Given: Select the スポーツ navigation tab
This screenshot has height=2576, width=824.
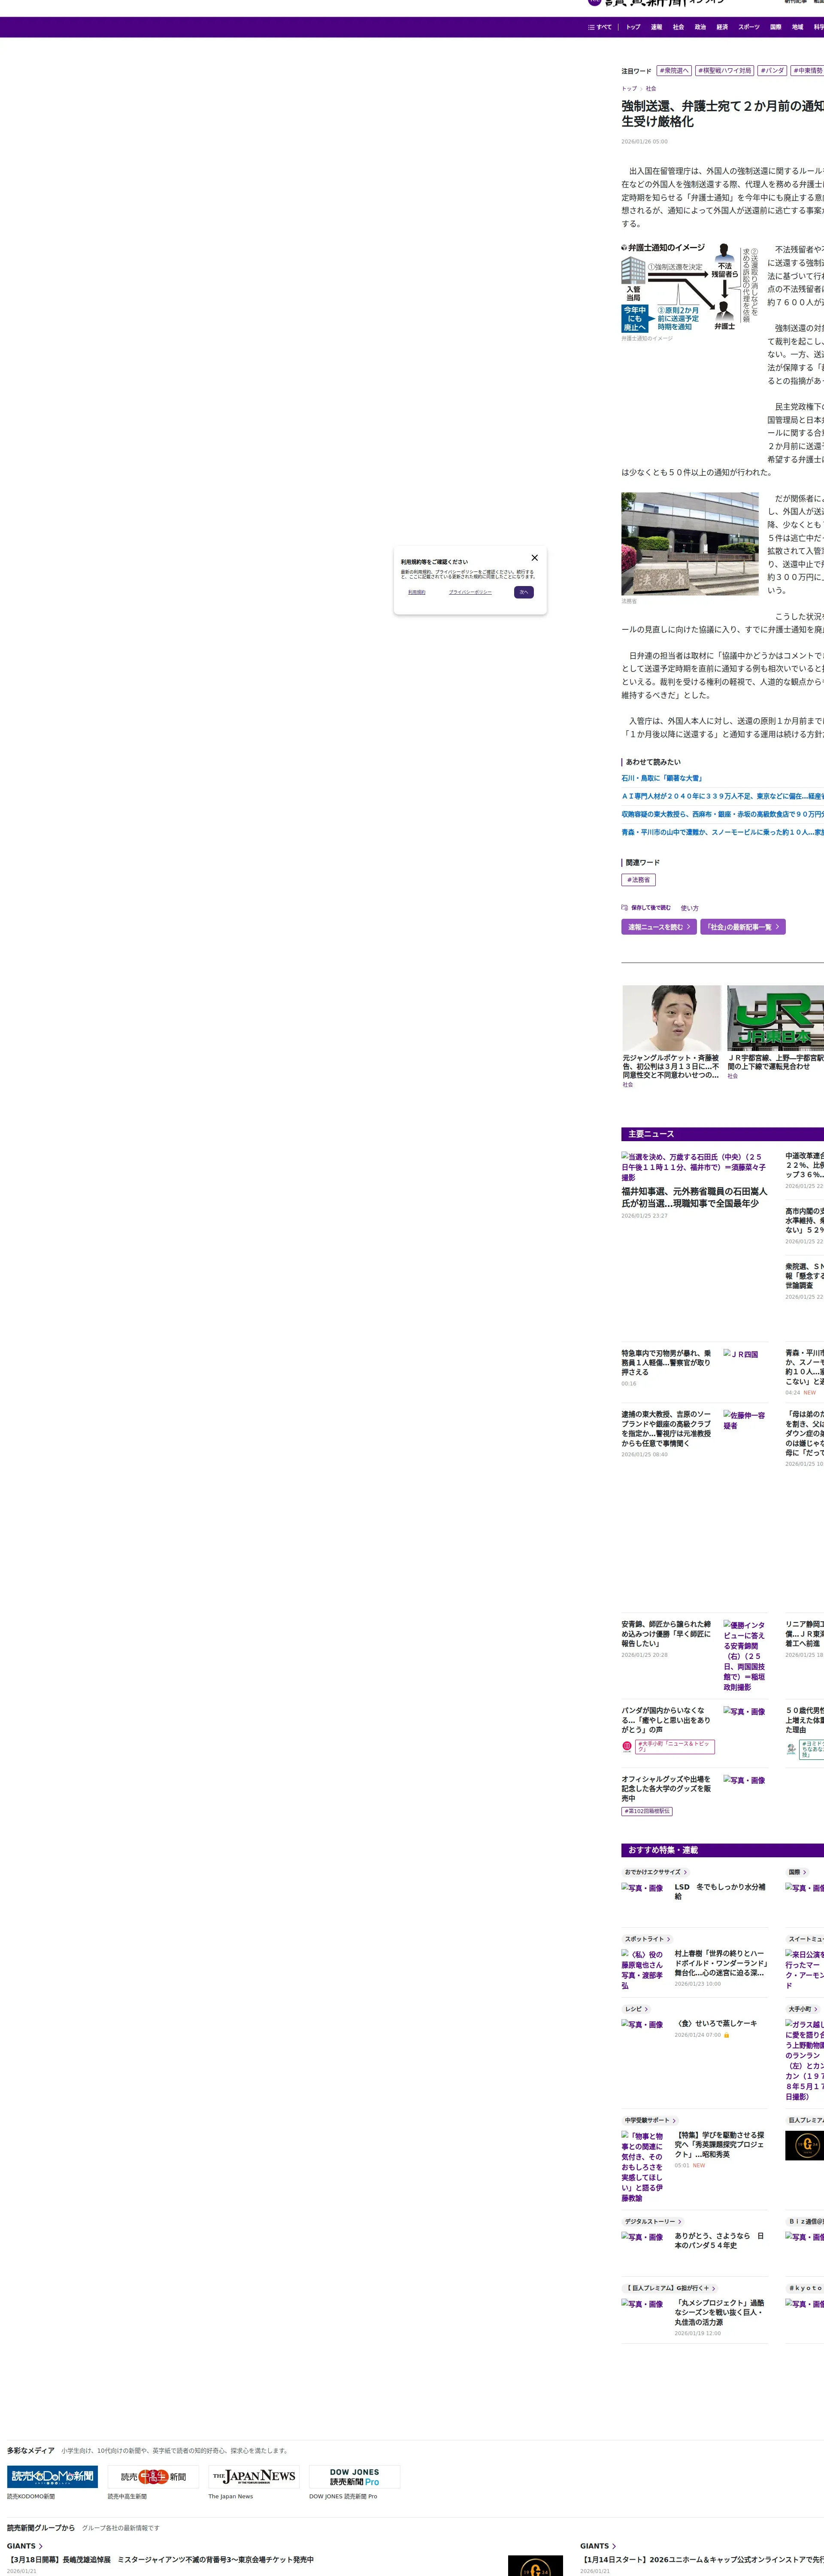Looking at the screenshot, I should click(x=748, y=27).
